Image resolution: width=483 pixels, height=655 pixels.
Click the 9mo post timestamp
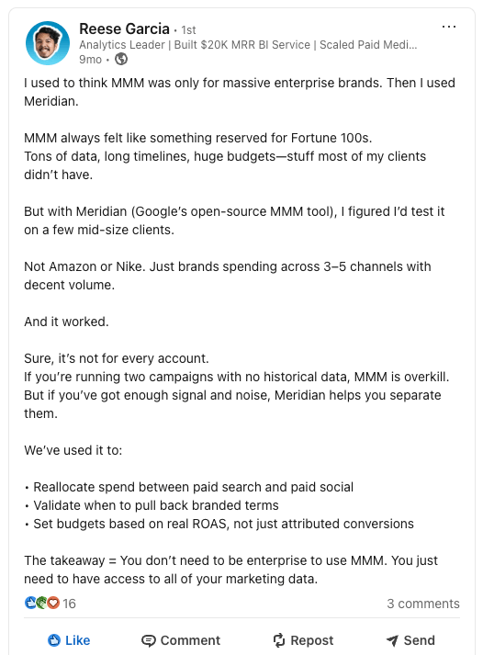[90, 60]
